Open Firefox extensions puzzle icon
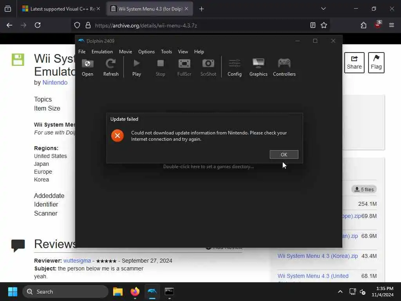Image resolution: width=401 pixels, height=301 pixels. tap(363, 25)
